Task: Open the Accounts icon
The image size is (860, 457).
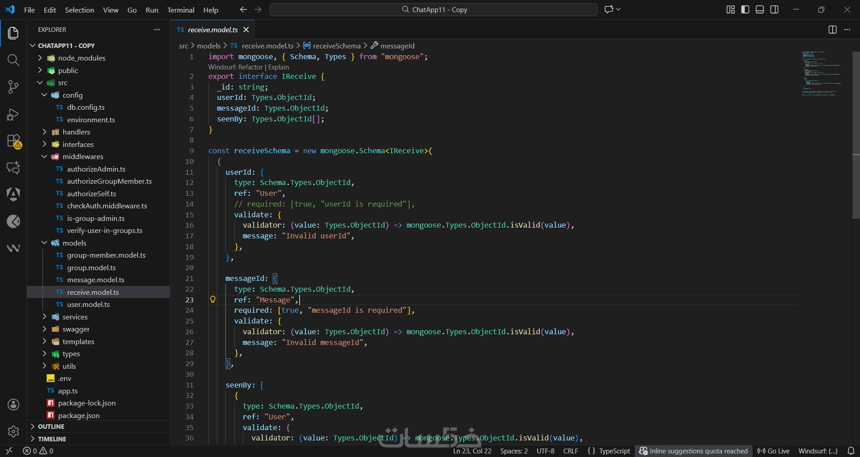Action: [13, 405]
